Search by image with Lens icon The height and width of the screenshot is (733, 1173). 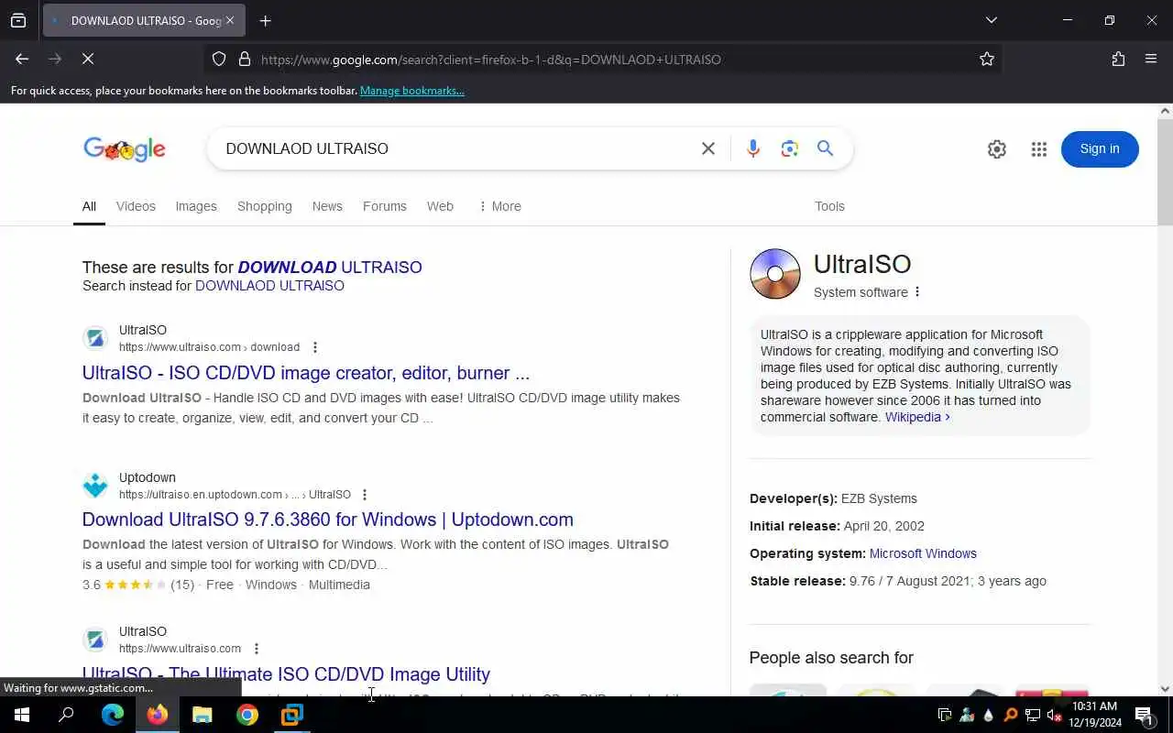click(x=790, y=148)
